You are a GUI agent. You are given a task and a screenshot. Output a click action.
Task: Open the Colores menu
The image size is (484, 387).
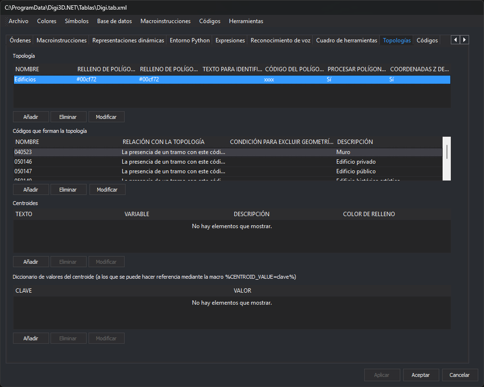(x=47, y=21)
